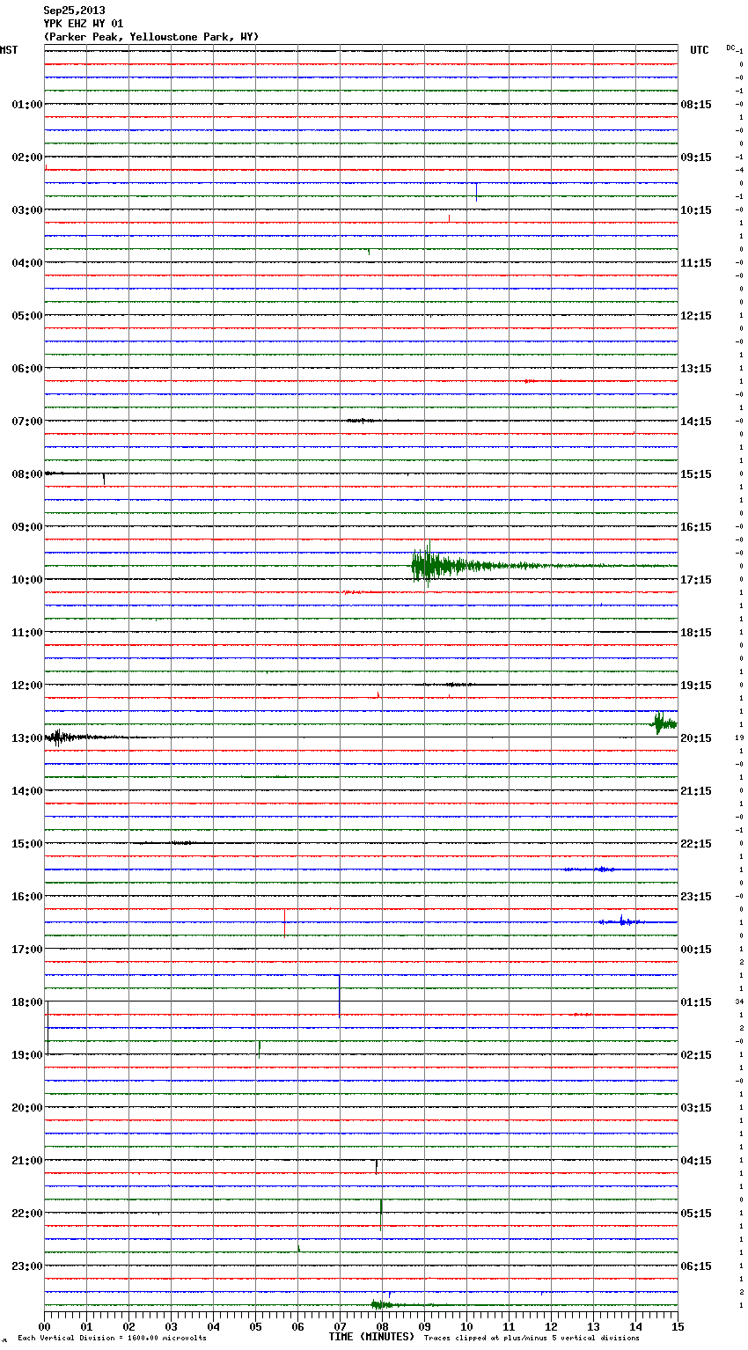
Task: Select the 13:00 MST row label
Action: click(27, 738)
